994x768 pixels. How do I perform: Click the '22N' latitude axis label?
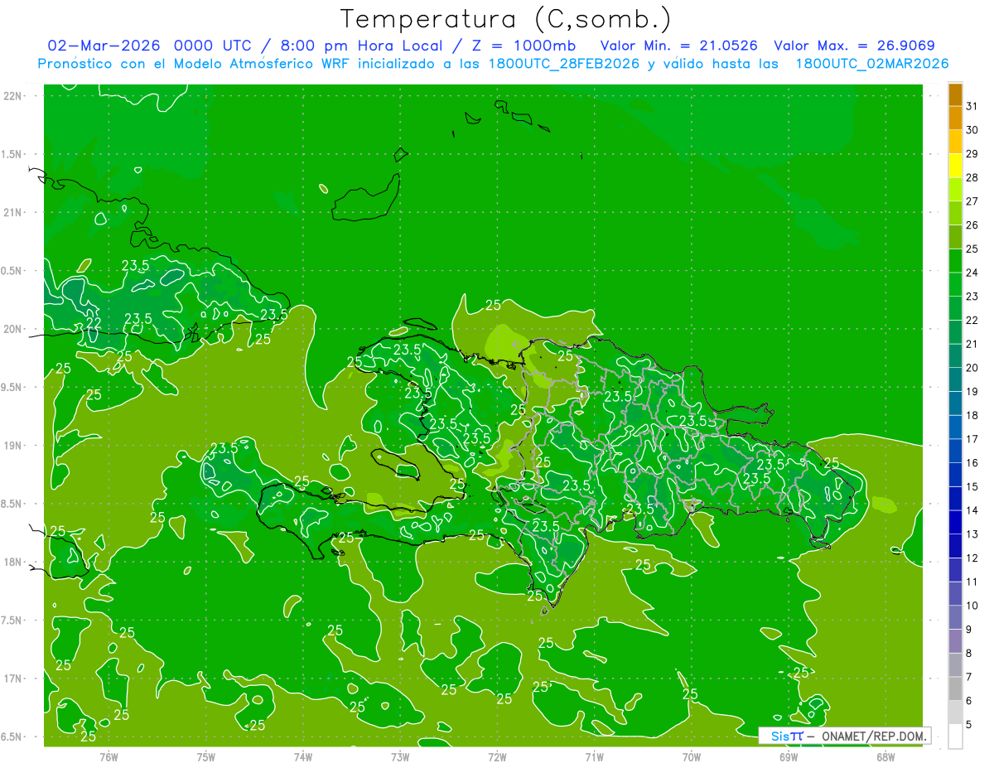pos(13,96)
